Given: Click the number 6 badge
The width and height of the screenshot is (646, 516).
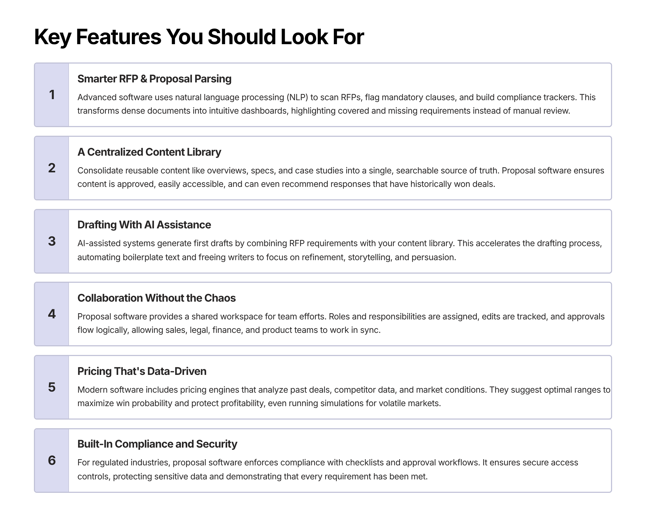Looking at the screenshot, I should tap(52, 460).
